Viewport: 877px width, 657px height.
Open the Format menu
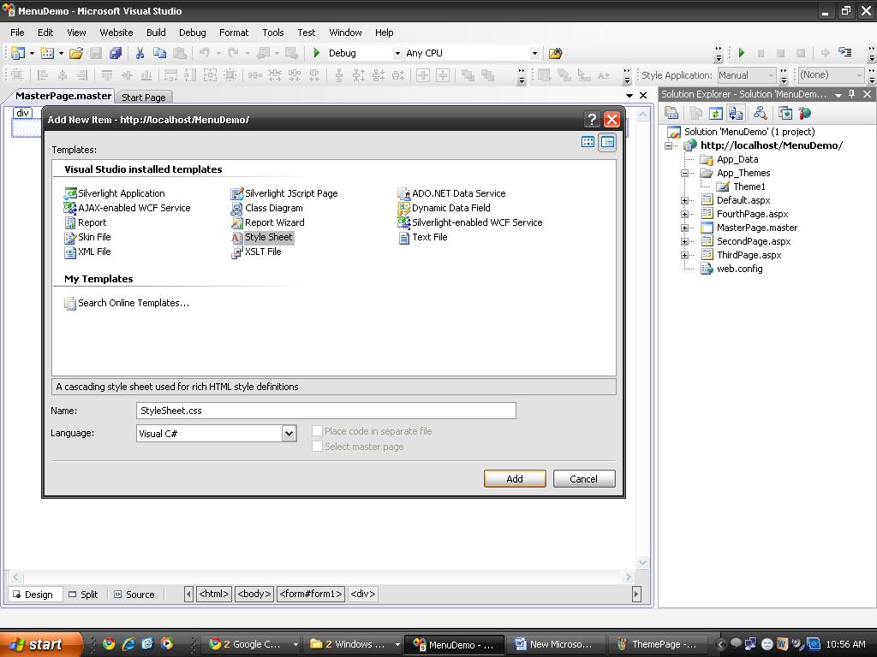pos(234,33)
